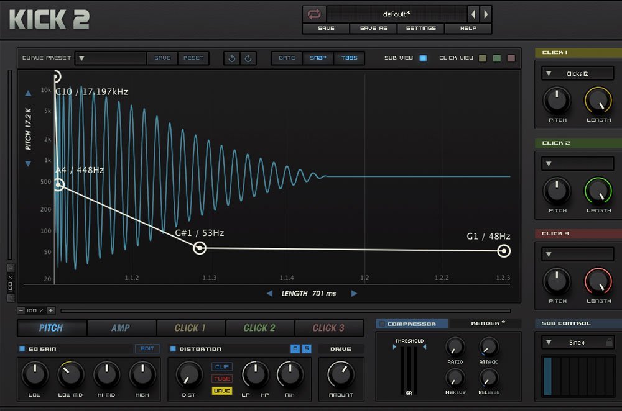The height and width of the screenshot is (411, 622).
Task: Switch to the Pitch tab
Action: (52, 328)
